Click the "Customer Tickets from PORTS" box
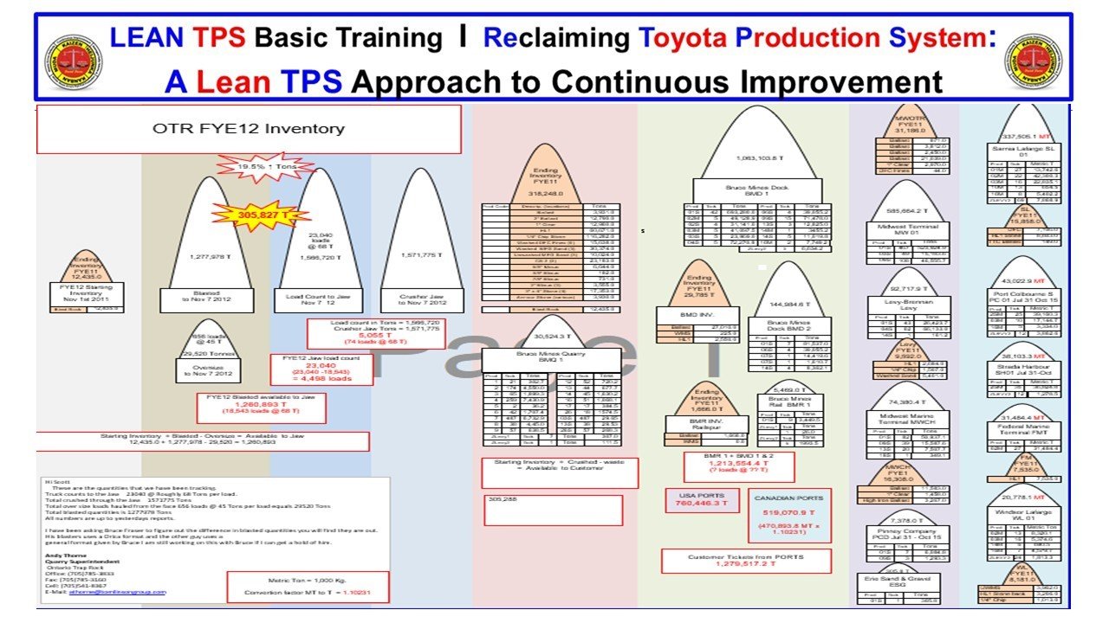The image size is (1109, 623). tap(744, 562)
